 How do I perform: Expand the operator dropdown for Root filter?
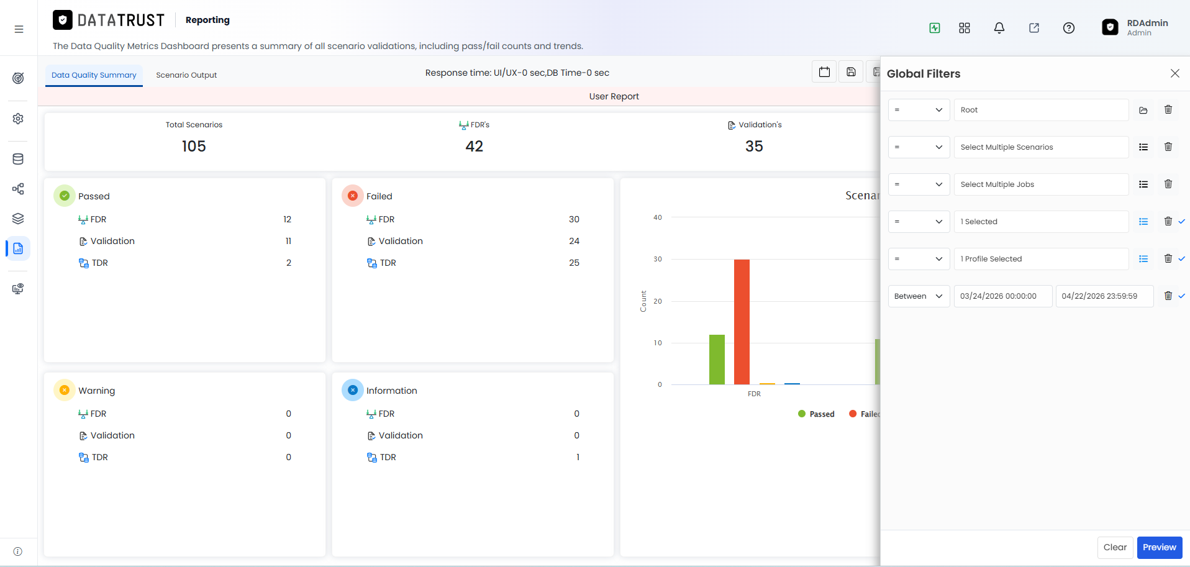pyautogui.click(x=919, y=110)
